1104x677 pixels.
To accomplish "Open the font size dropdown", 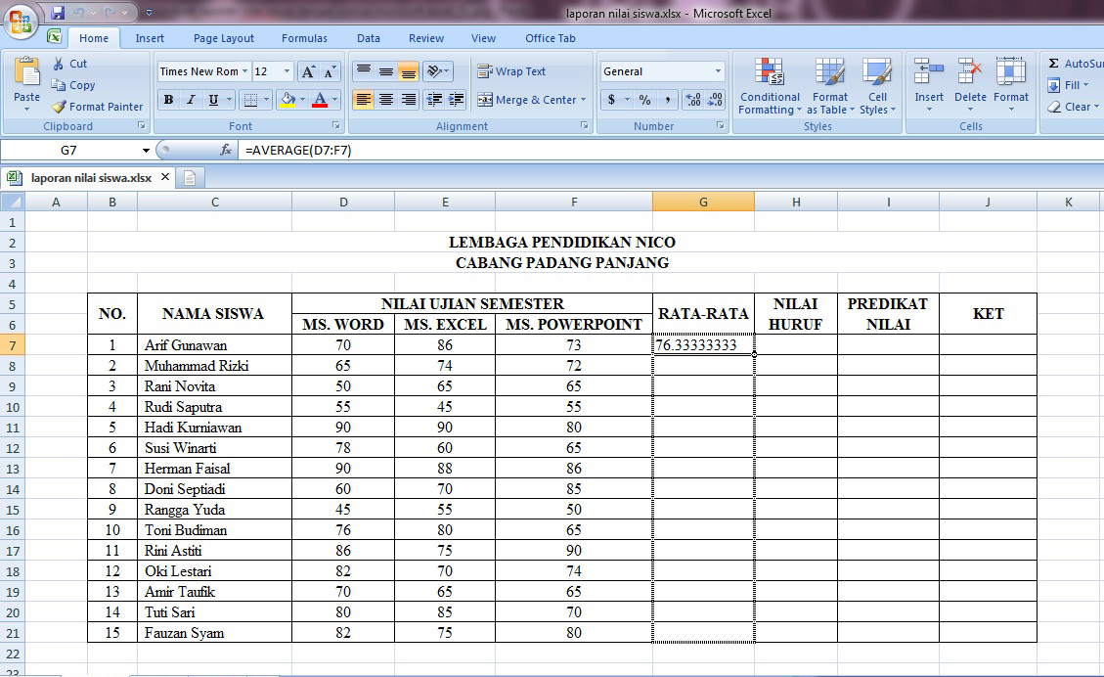I will (287, 71).
